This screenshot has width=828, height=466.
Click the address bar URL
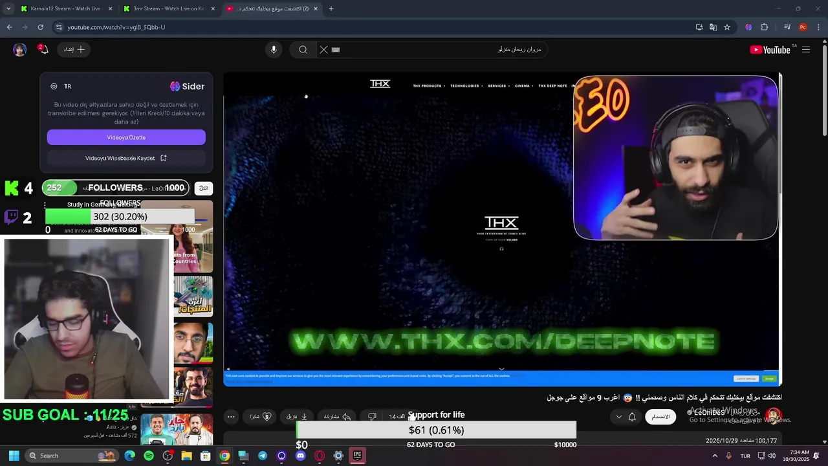[116, 27]
